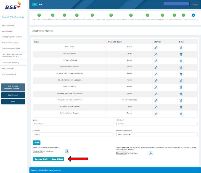This screenshot has width=201, height=173.
Task: Click trash icon for Communication Facilities
Action: [x=181, y=67]
